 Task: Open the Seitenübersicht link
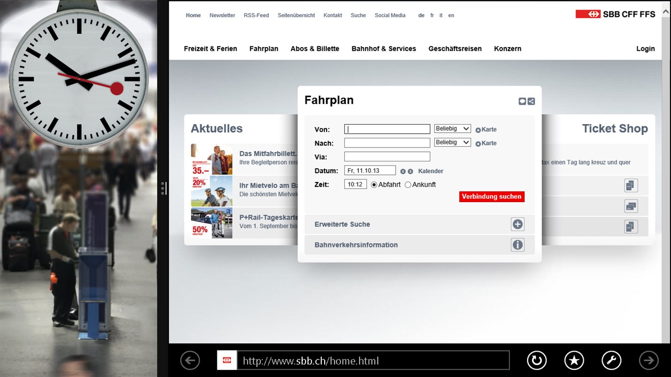point(296,15)
